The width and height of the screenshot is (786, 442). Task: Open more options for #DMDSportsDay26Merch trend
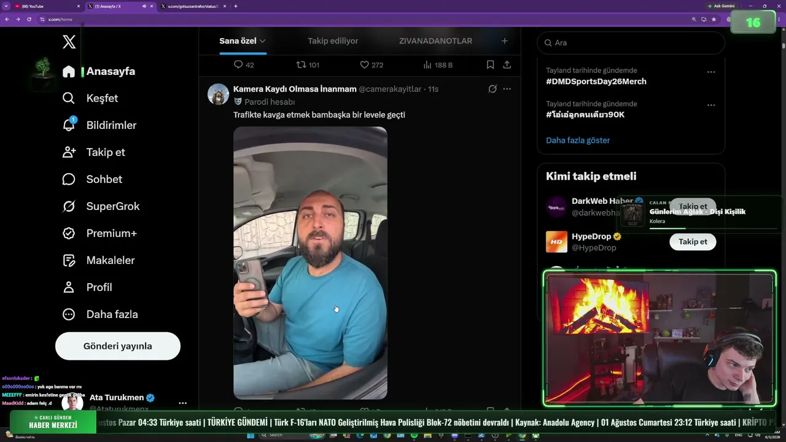click(711, 72)
